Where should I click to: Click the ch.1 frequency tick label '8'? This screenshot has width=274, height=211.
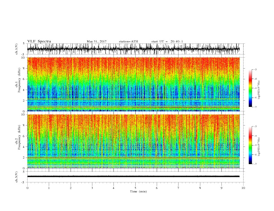[24, 68]
